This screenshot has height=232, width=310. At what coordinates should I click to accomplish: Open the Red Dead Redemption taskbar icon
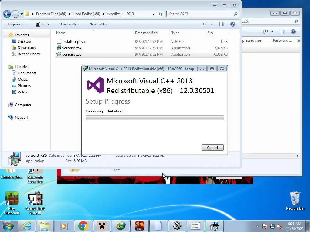139,226
